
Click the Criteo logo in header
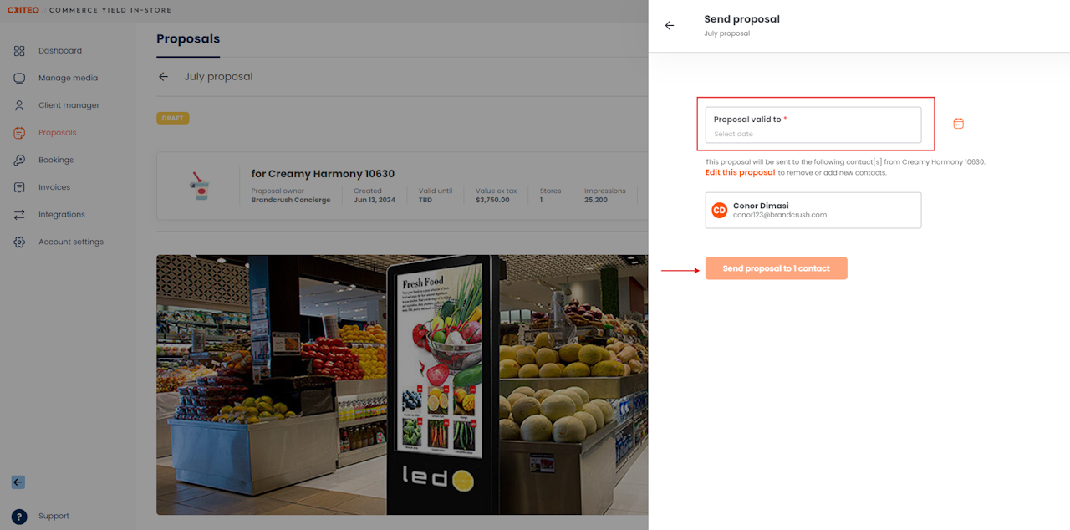coord(23,10)
